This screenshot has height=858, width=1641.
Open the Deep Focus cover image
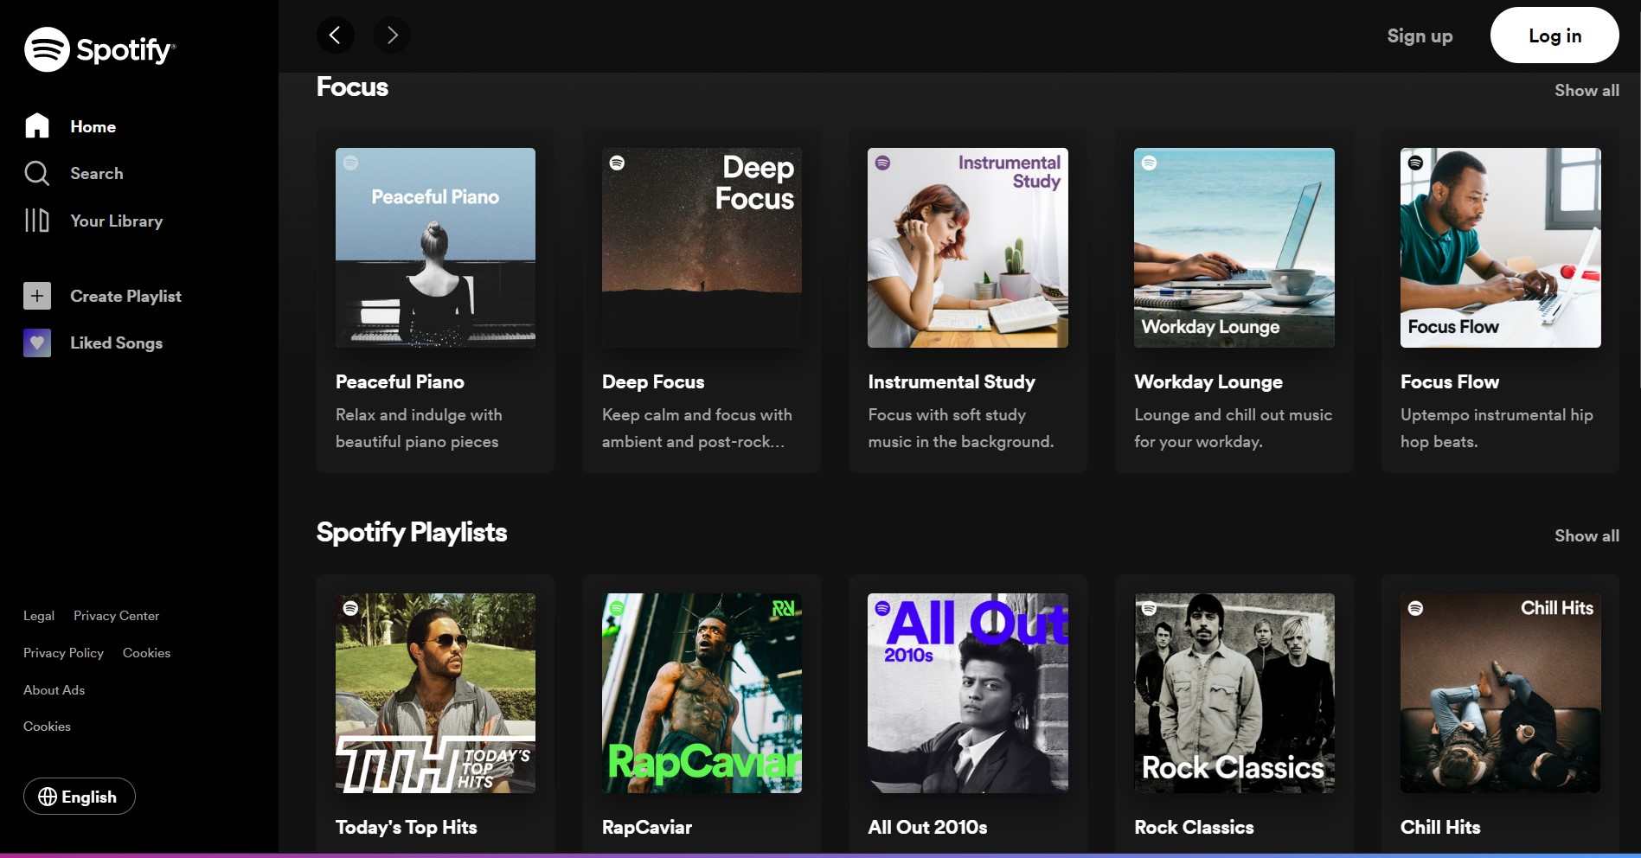coord(702,247)
